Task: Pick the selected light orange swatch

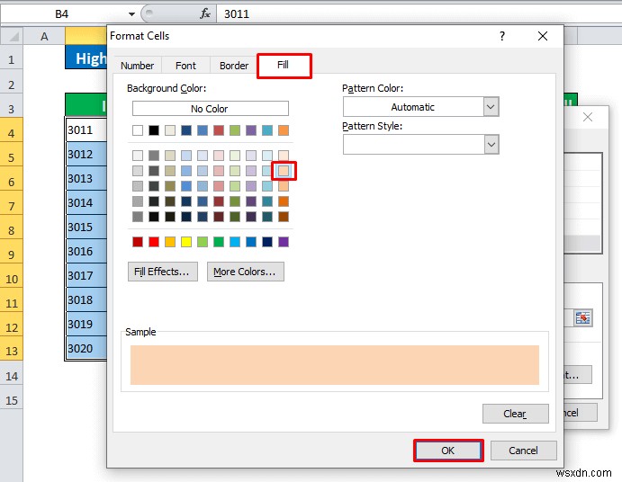Action: [284, 171]
